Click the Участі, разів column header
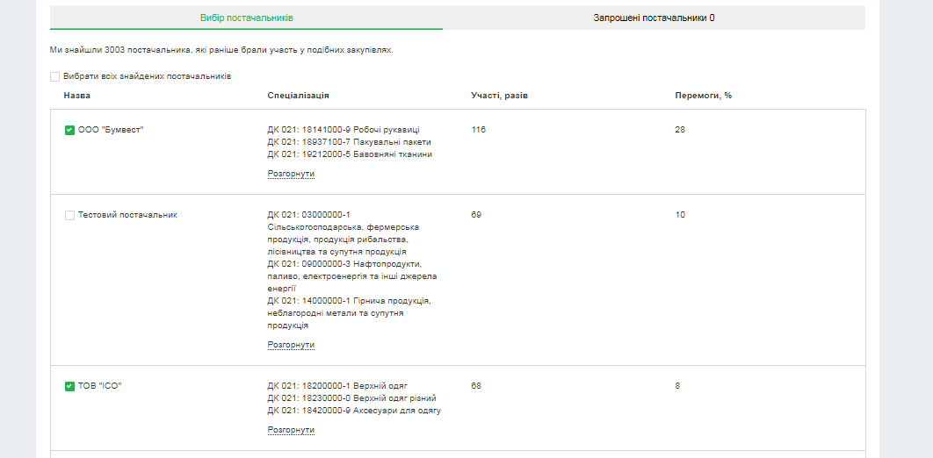Image resolution: width=933 pixels, height=458 pixels. point(499,96)
